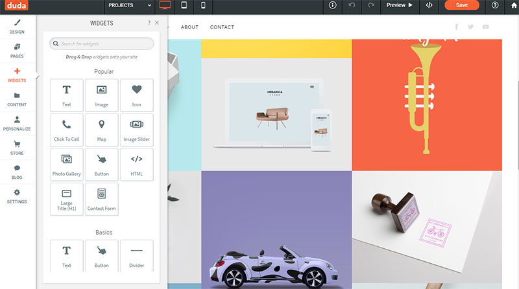Screen dimensions: 519x289
Task: Select the Image Slider widget
Action: coord(137,130)
